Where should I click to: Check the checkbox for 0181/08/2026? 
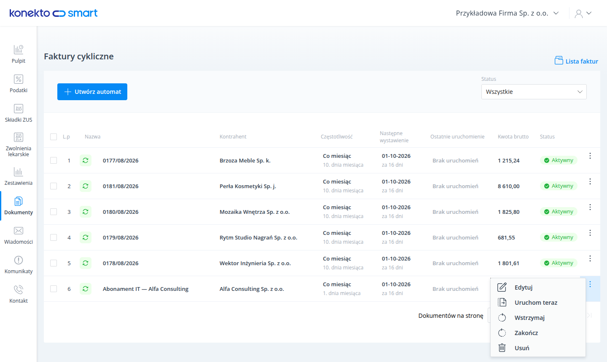(x=54, y=186)
